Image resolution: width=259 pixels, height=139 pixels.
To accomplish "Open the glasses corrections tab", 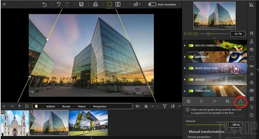I will pos(251,66).
